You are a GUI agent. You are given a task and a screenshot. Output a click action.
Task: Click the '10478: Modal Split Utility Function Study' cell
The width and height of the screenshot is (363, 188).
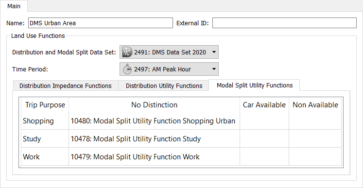tap(154, 138)
